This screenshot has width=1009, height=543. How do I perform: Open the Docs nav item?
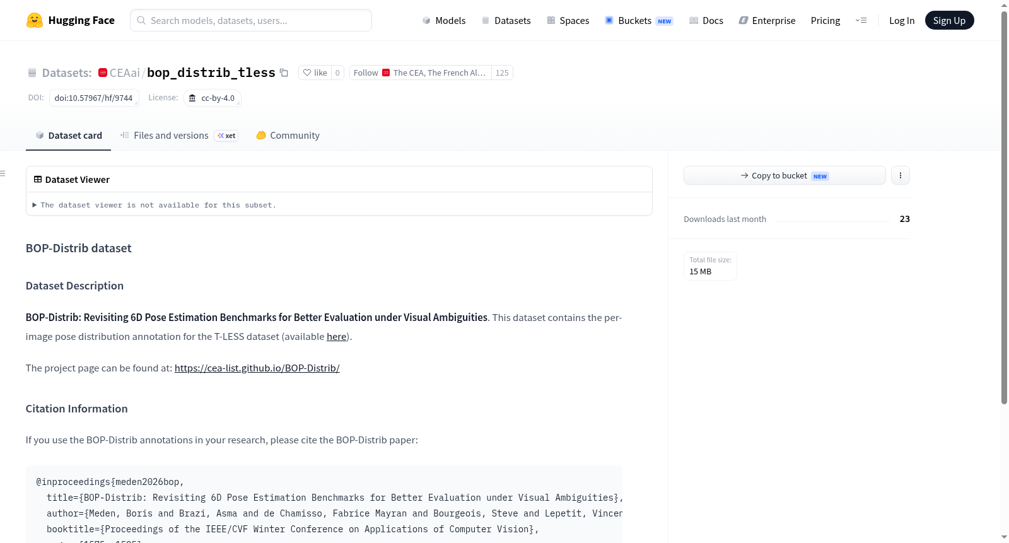(706, 20)
